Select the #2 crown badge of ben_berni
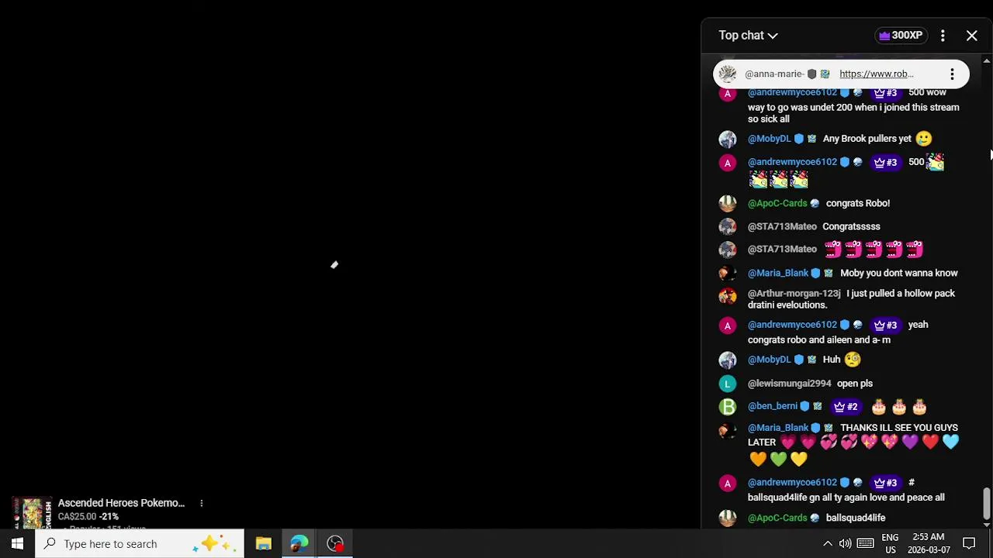 (x=846, y=406)
